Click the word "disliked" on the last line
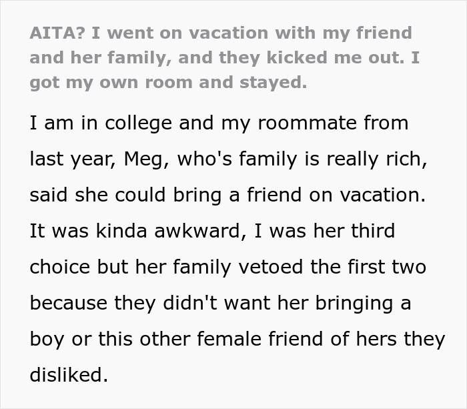The width and height of the screenshot is (467, 409). pyautogui.click(x=67, y=376)
